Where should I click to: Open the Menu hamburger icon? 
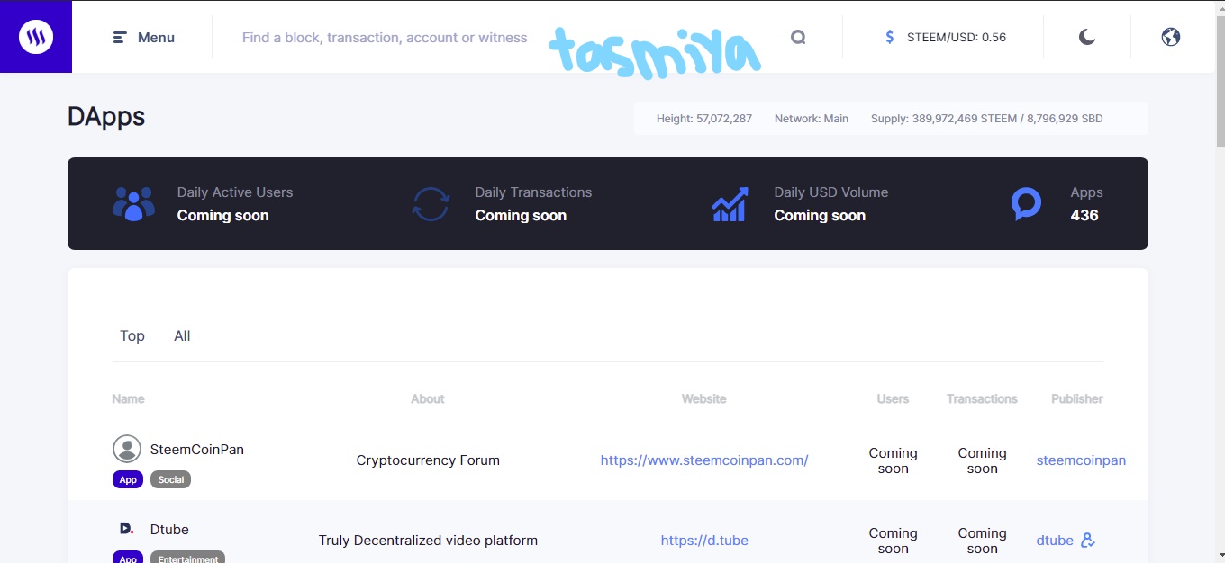pyautogui.click(x=120, y=38)
